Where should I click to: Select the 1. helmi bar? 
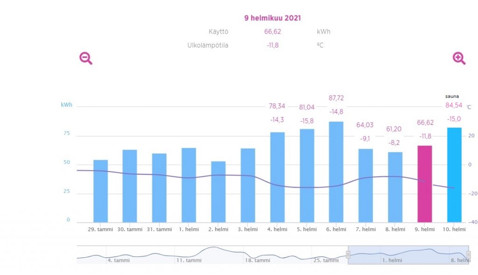pos(189,185)
